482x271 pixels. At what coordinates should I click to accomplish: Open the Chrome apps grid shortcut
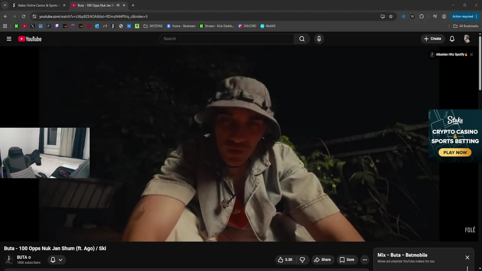5,26
